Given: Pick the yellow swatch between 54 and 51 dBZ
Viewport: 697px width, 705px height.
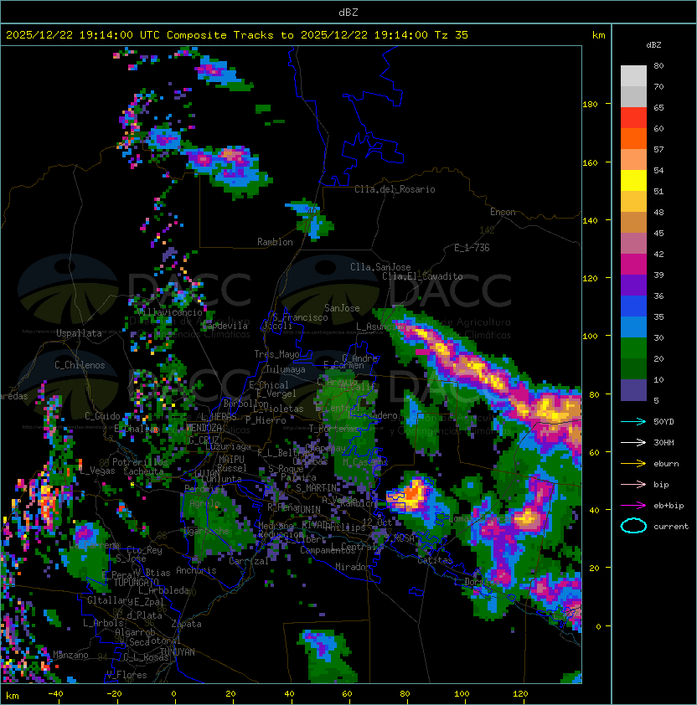Looking at the screenshot, I should (633, 180).
